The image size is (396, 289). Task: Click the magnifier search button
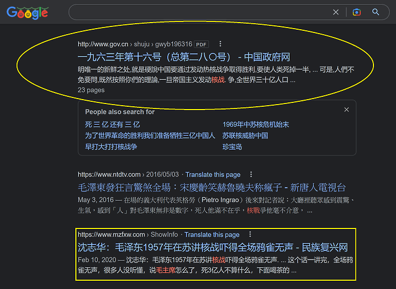tap(376, 12)
